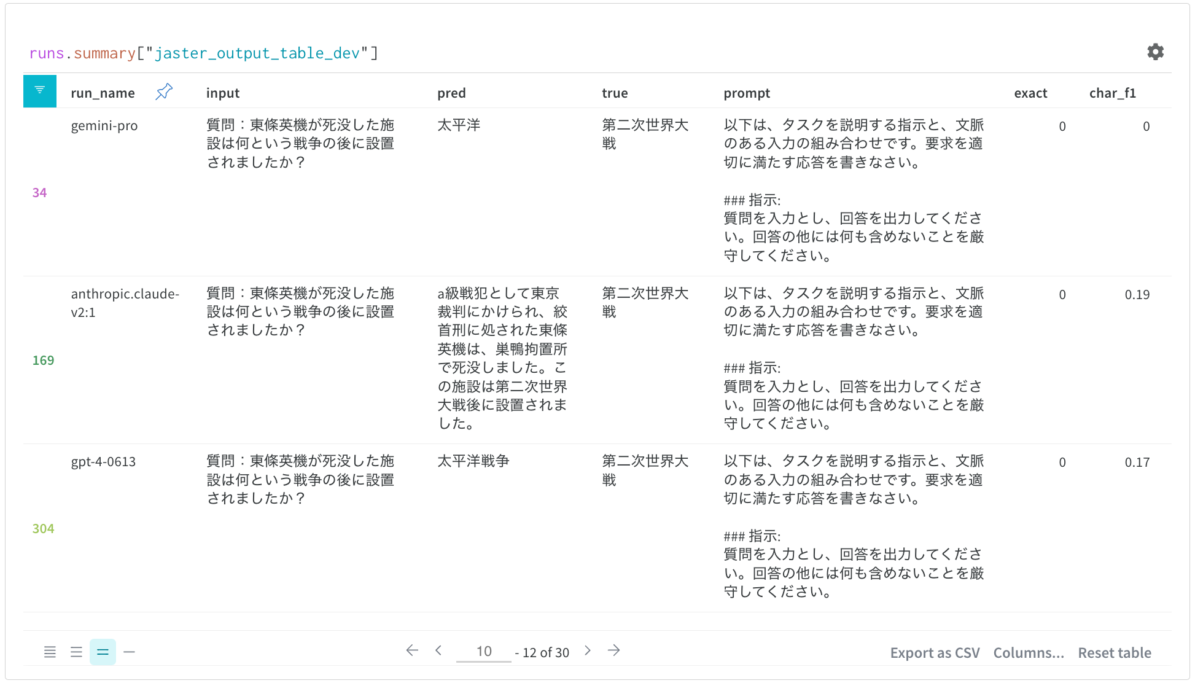The height and width of the screenshot is (683, 1195).
Task: Click the page number input field
Action: pos(484,652)
